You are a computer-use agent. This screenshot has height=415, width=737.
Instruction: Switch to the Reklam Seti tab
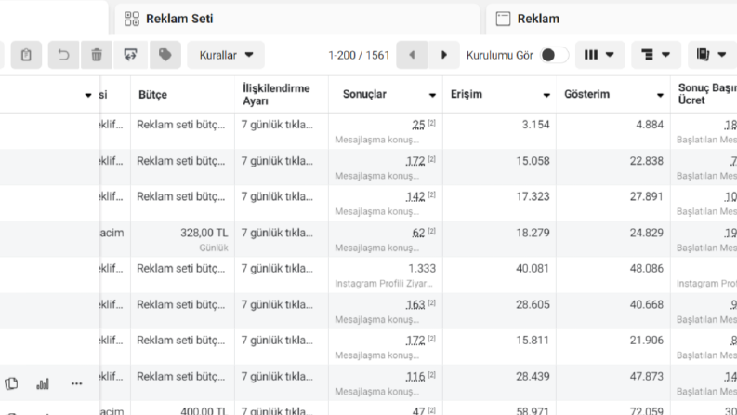point(297,19)
